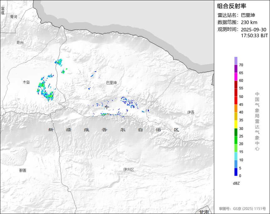Click the yellow 30-35 dBZ swatch
The width and height of the screenshot is (270, 214).
pyautogui.click(x=236, y=124)
